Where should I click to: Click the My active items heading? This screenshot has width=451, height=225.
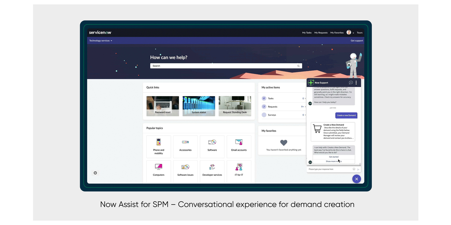271,87
